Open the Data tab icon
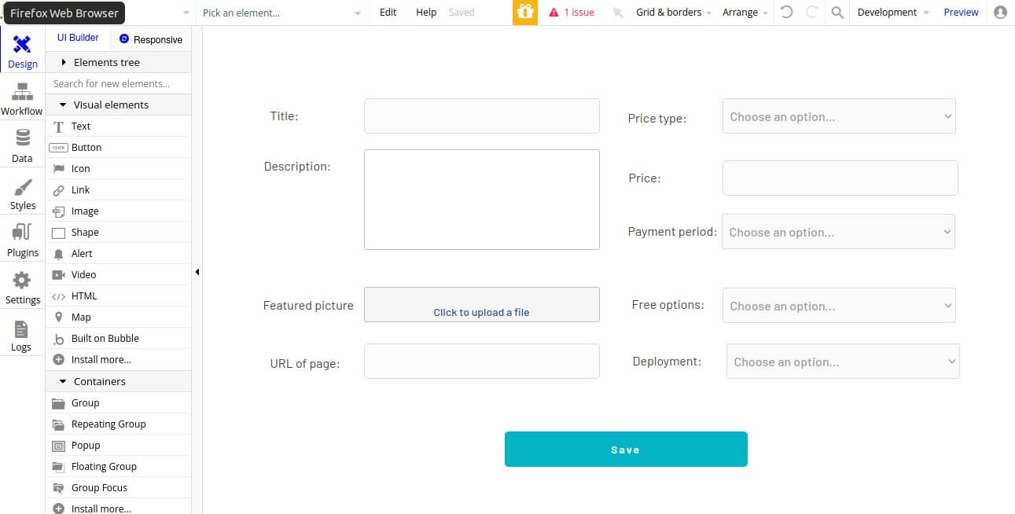 click(22, 138)
